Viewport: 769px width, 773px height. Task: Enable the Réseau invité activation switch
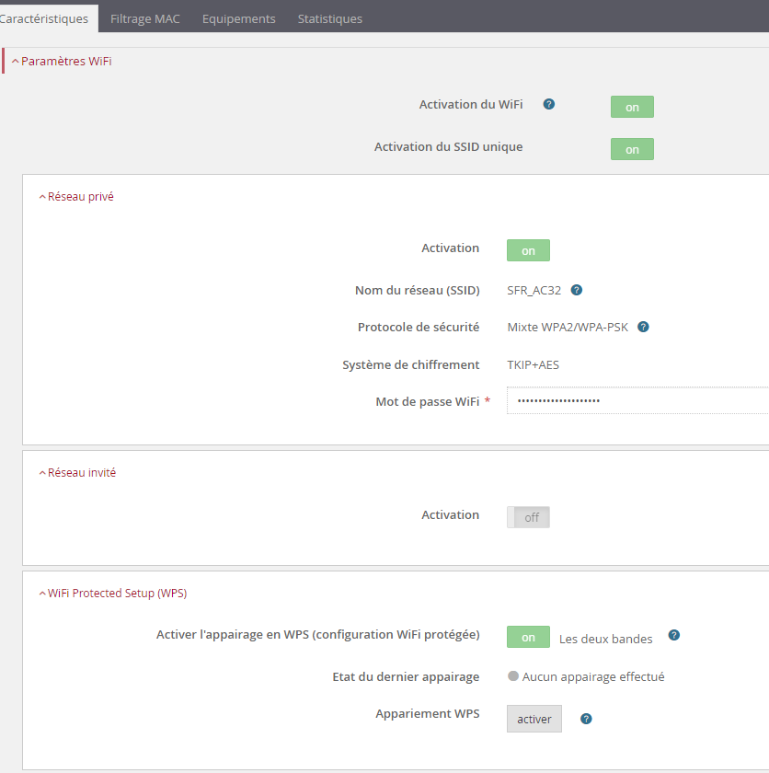tap(528, 517)
